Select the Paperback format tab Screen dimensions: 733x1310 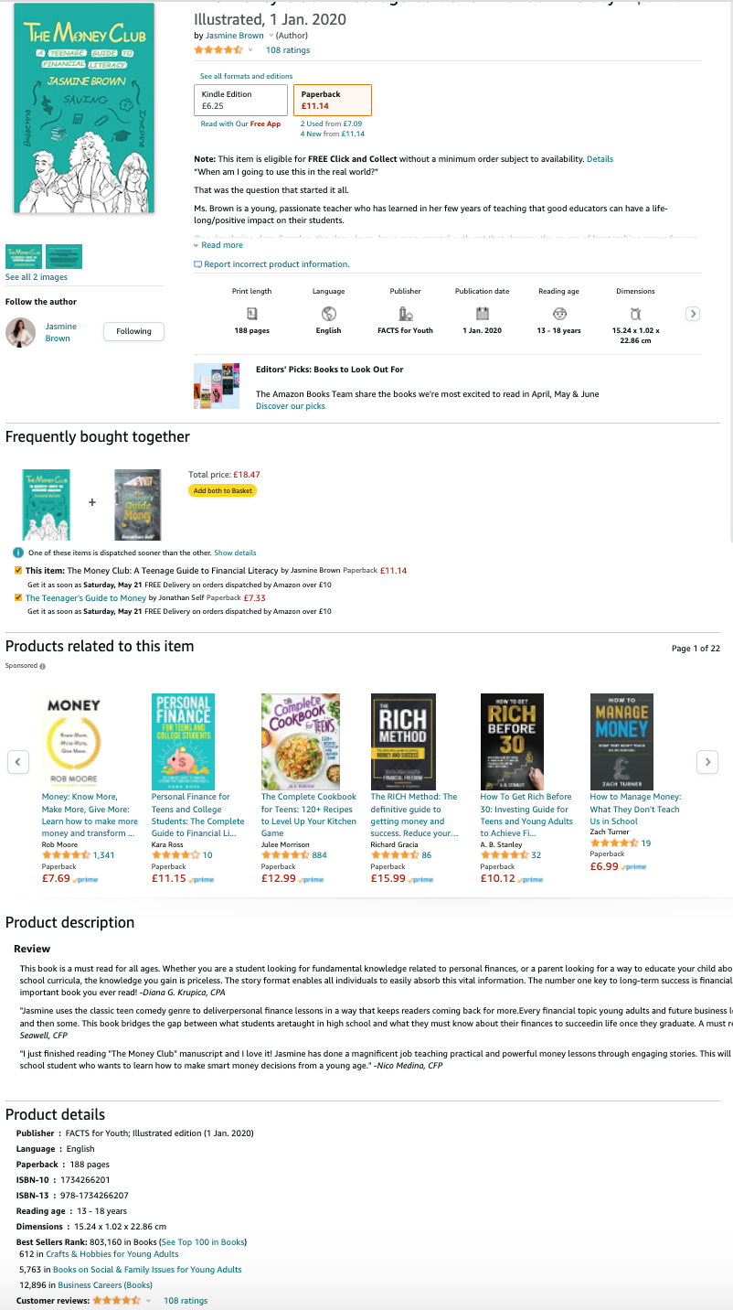click(333, 100)
